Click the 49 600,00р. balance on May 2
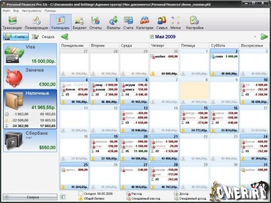Viewport: 271px width, 203px height. click(229, 73)
